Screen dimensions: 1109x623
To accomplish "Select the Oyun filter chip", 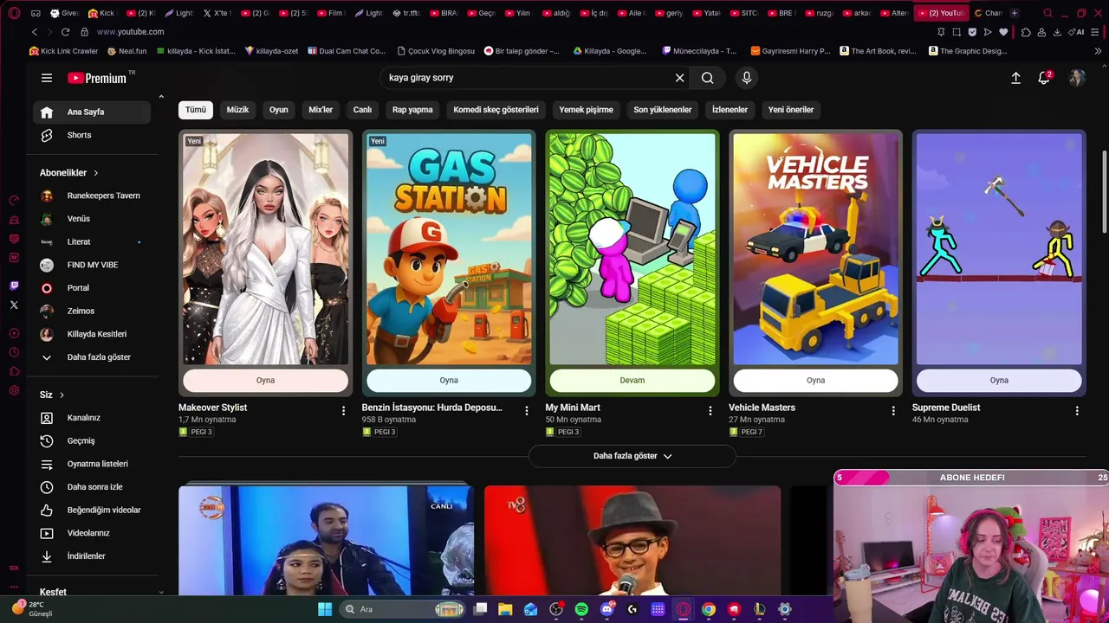I will pos(278,110).
